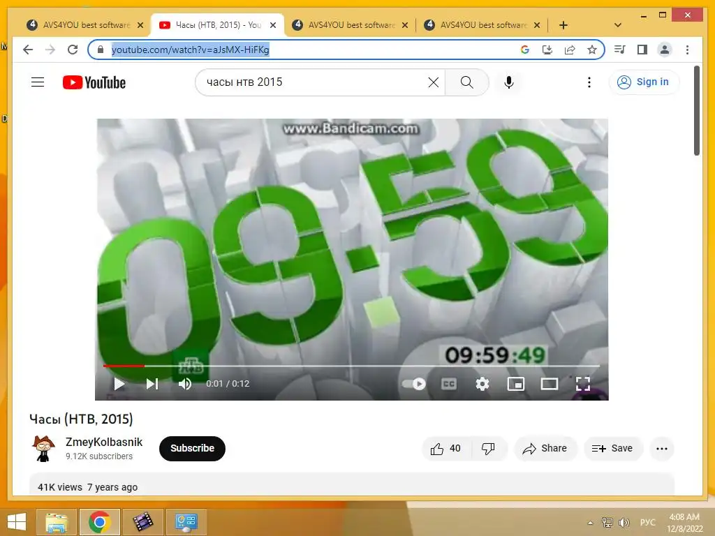Open Google search icon in address bar
Screen dimensions: 715x536
pyautogui.click(x=525, y=50)
